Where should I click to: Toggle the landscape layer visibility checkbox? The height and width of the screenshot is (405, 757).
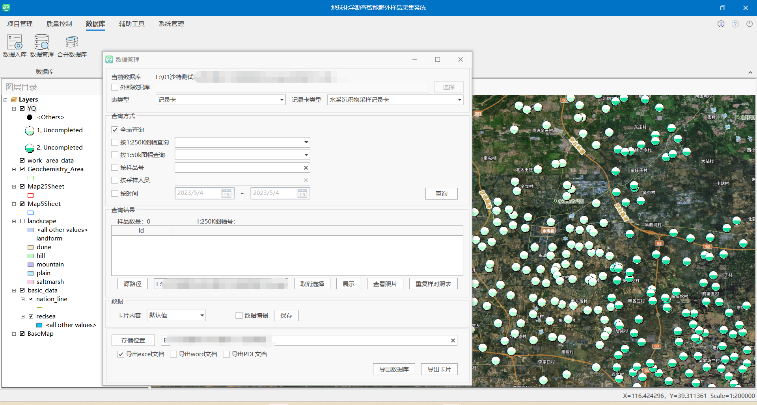[22, 221]
